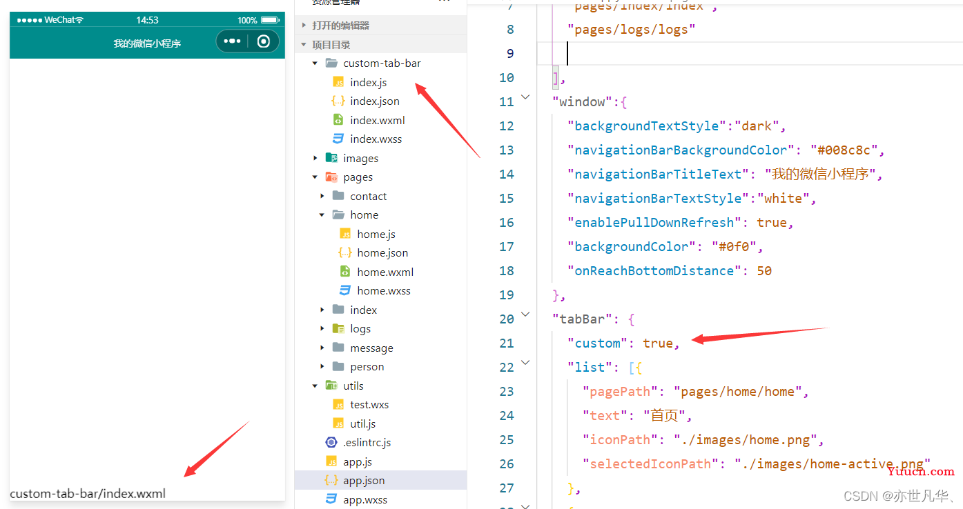Collapse the 项目目录 section
The image size is (963, 509).
click(x=304, y=45)
